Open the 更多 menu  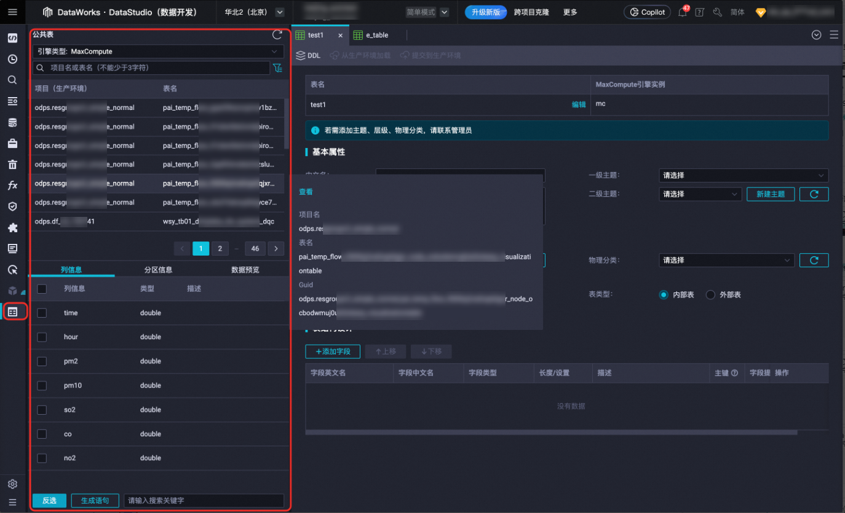[x=570, y=12]
